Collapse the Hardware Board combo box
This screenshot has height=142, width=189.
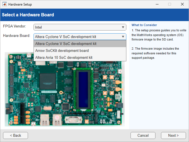pos(80,37)
